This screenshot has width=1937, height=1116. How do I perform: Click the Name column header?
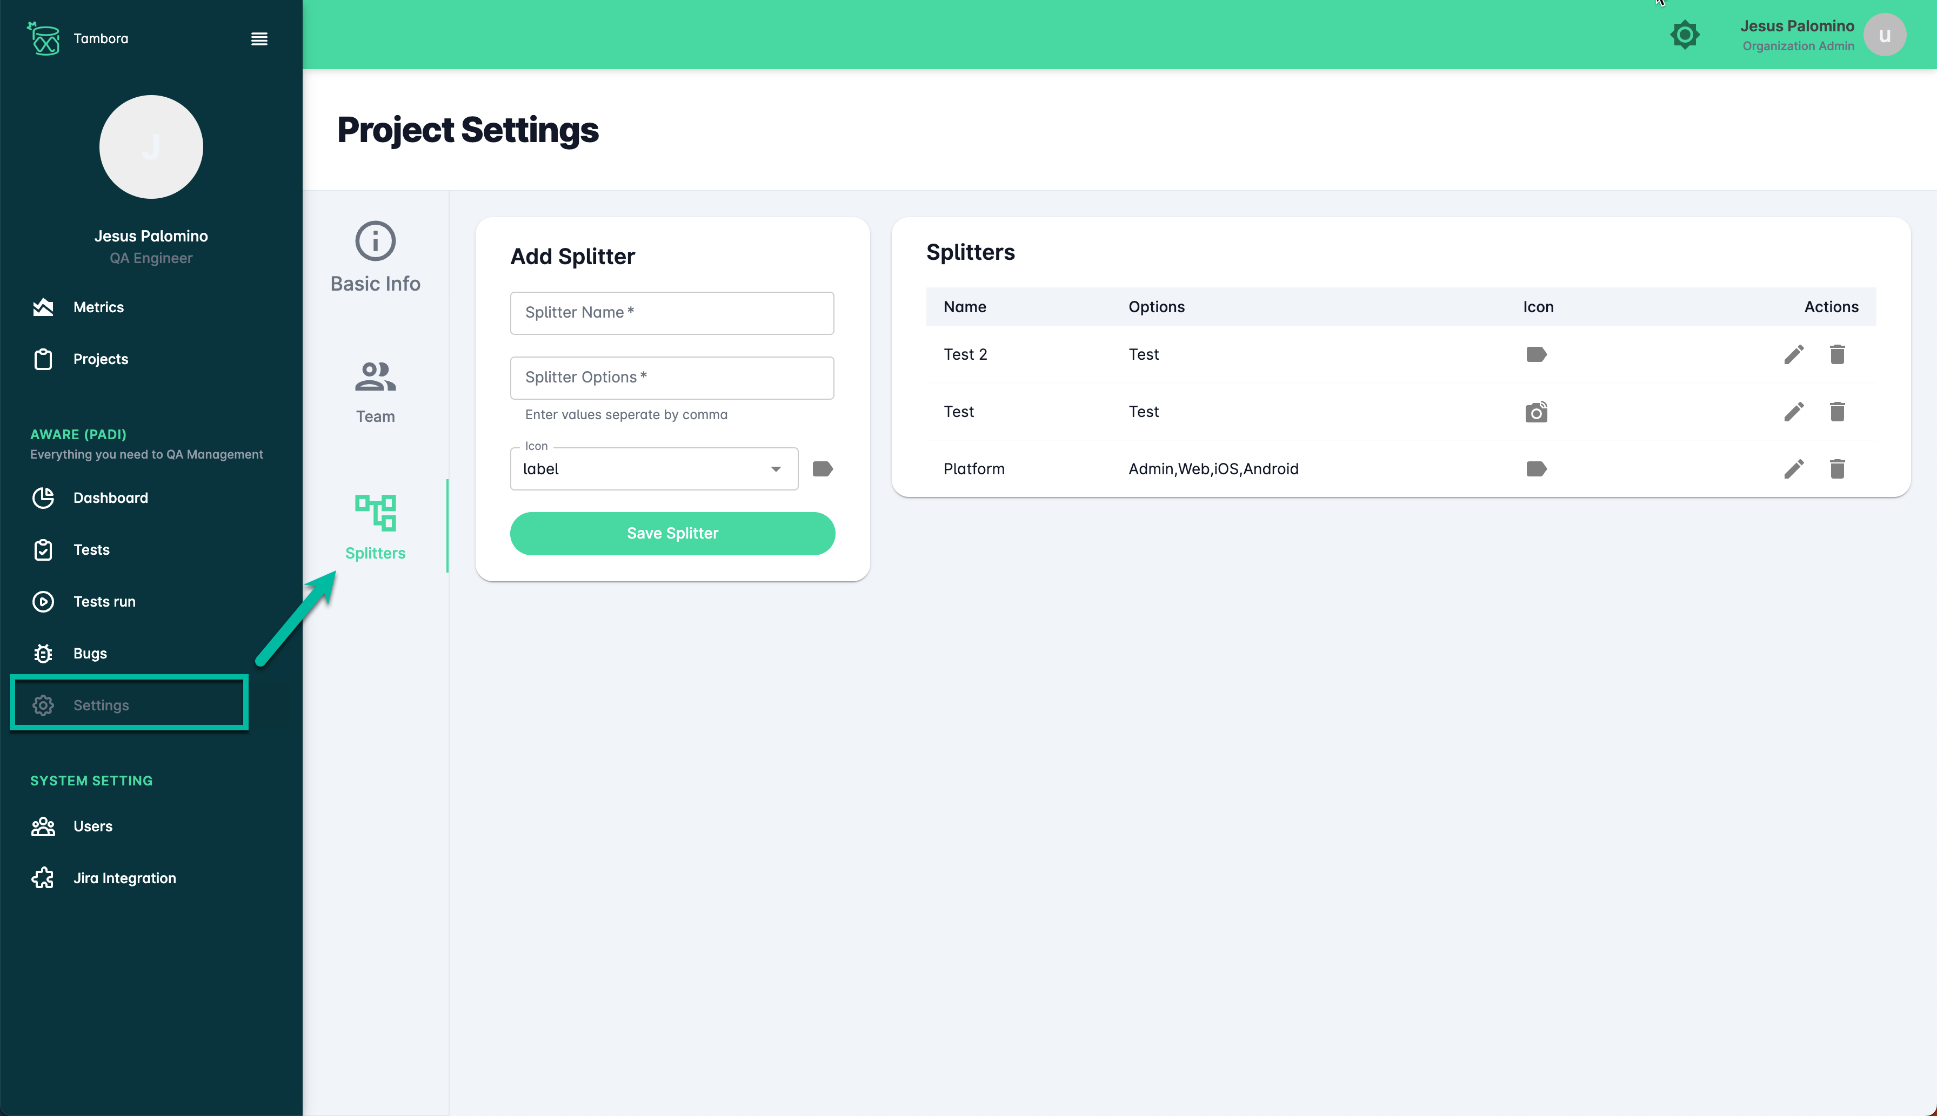[x=965, y=307]
